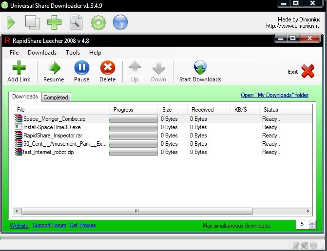Screen dimensions: 327x251
Task: Move item with the Down arrow button
Action: pos(158,71)
